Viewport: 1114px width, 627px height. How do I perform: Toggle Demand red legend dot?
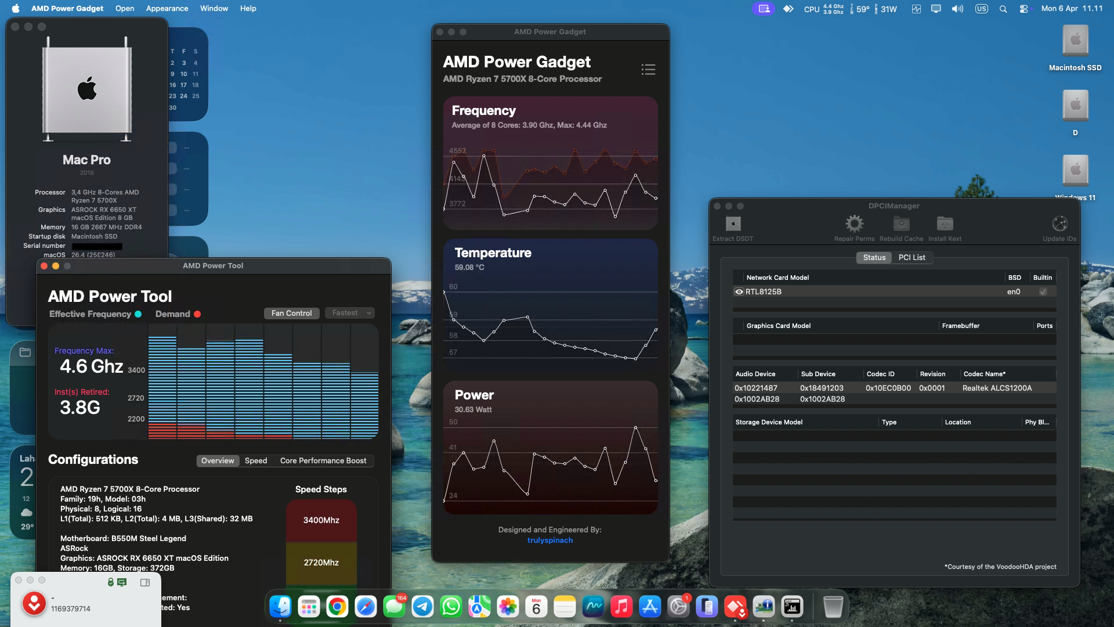(x=197, y=314)
